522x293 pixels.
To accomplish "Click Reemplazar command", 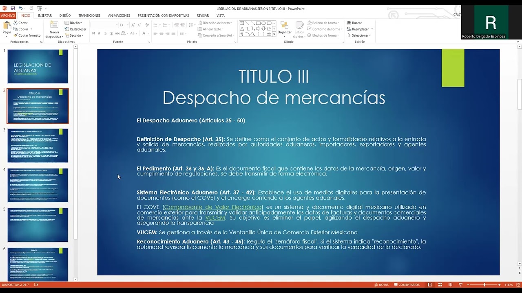I will (x=358, y=29).
